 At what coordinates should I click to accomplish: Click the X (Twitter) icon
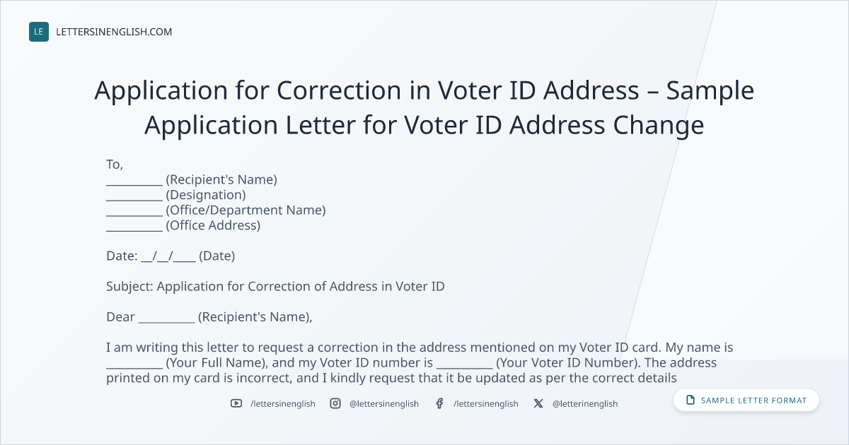(x=538, y=403)
